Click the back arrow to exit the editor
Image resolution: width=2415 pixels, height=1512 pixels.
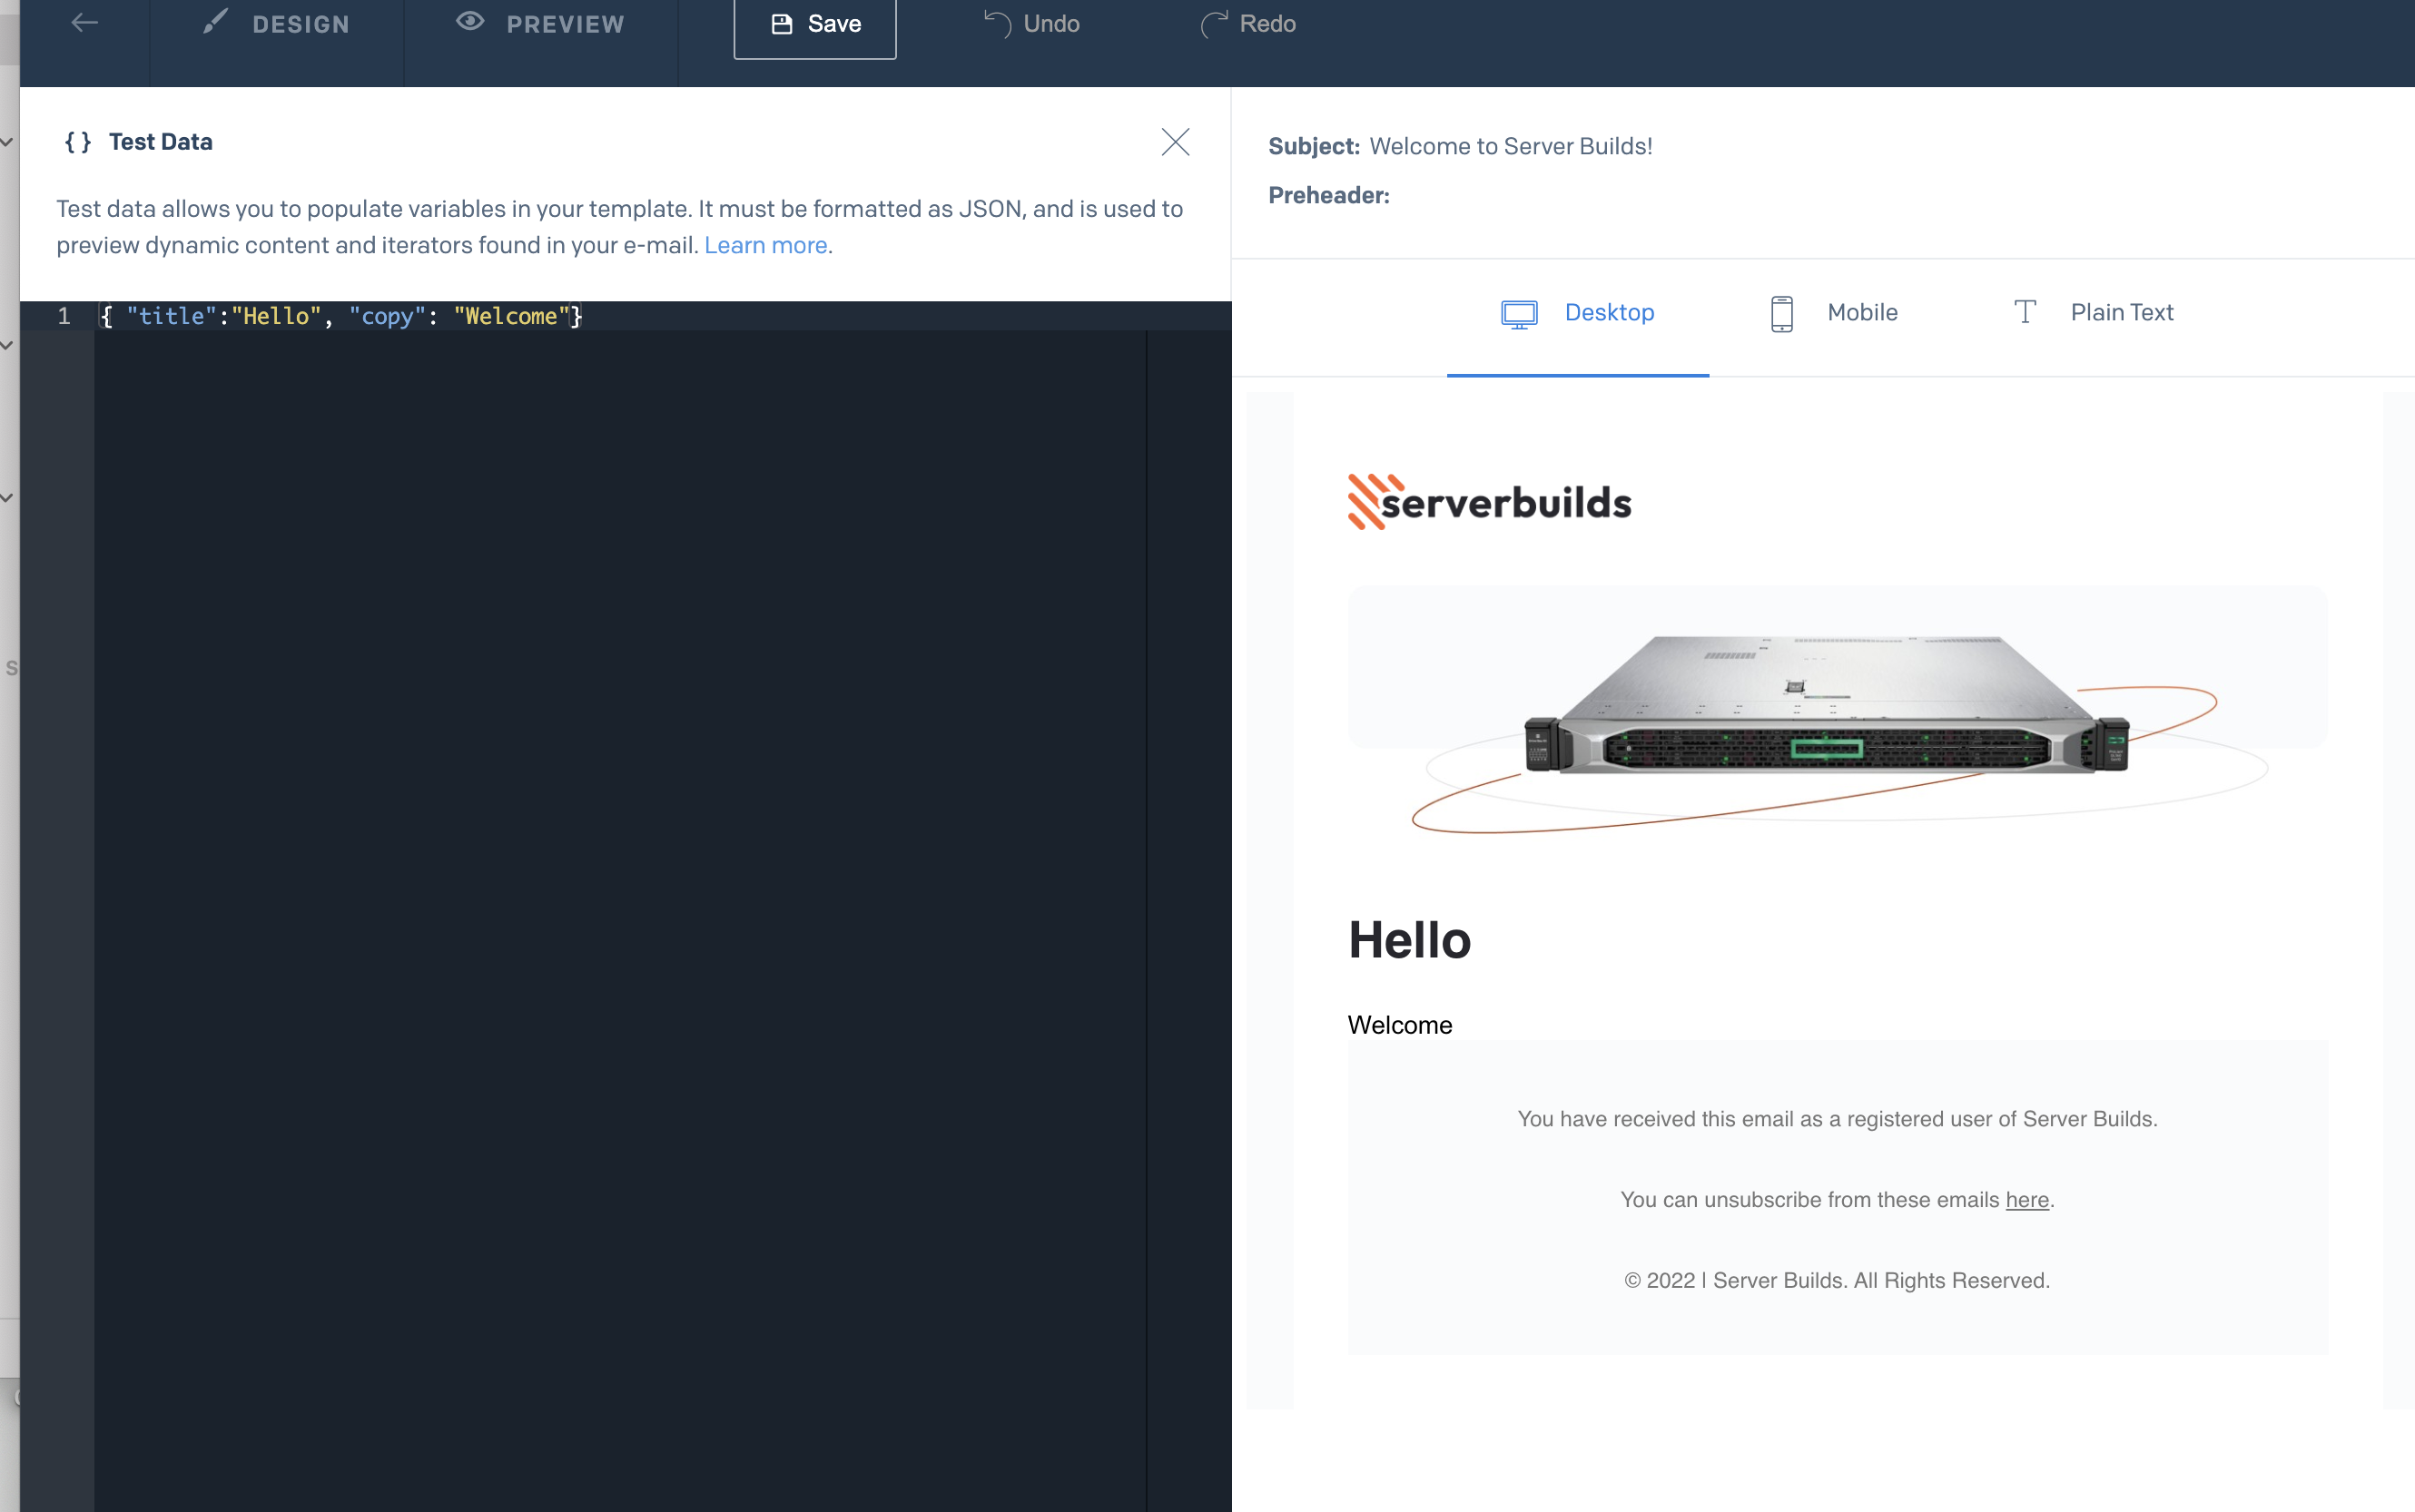click(x=84, y=22)
